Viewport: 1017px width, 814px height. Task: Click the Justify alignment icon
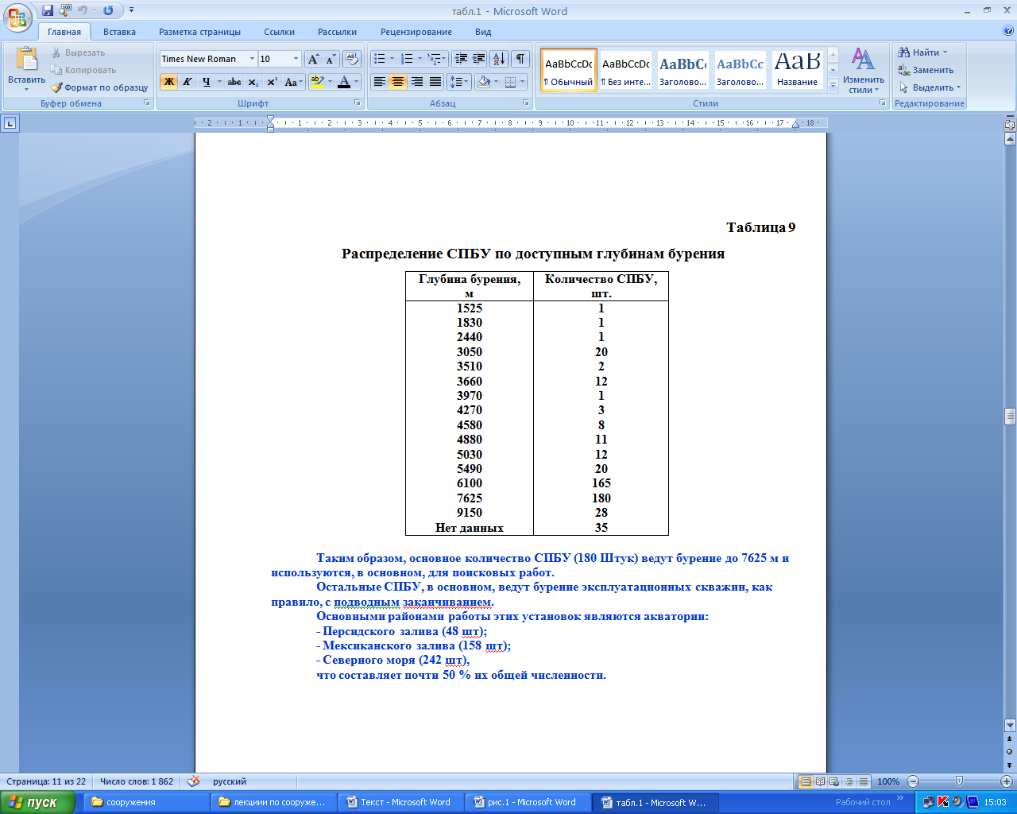(x=435, y=82)
